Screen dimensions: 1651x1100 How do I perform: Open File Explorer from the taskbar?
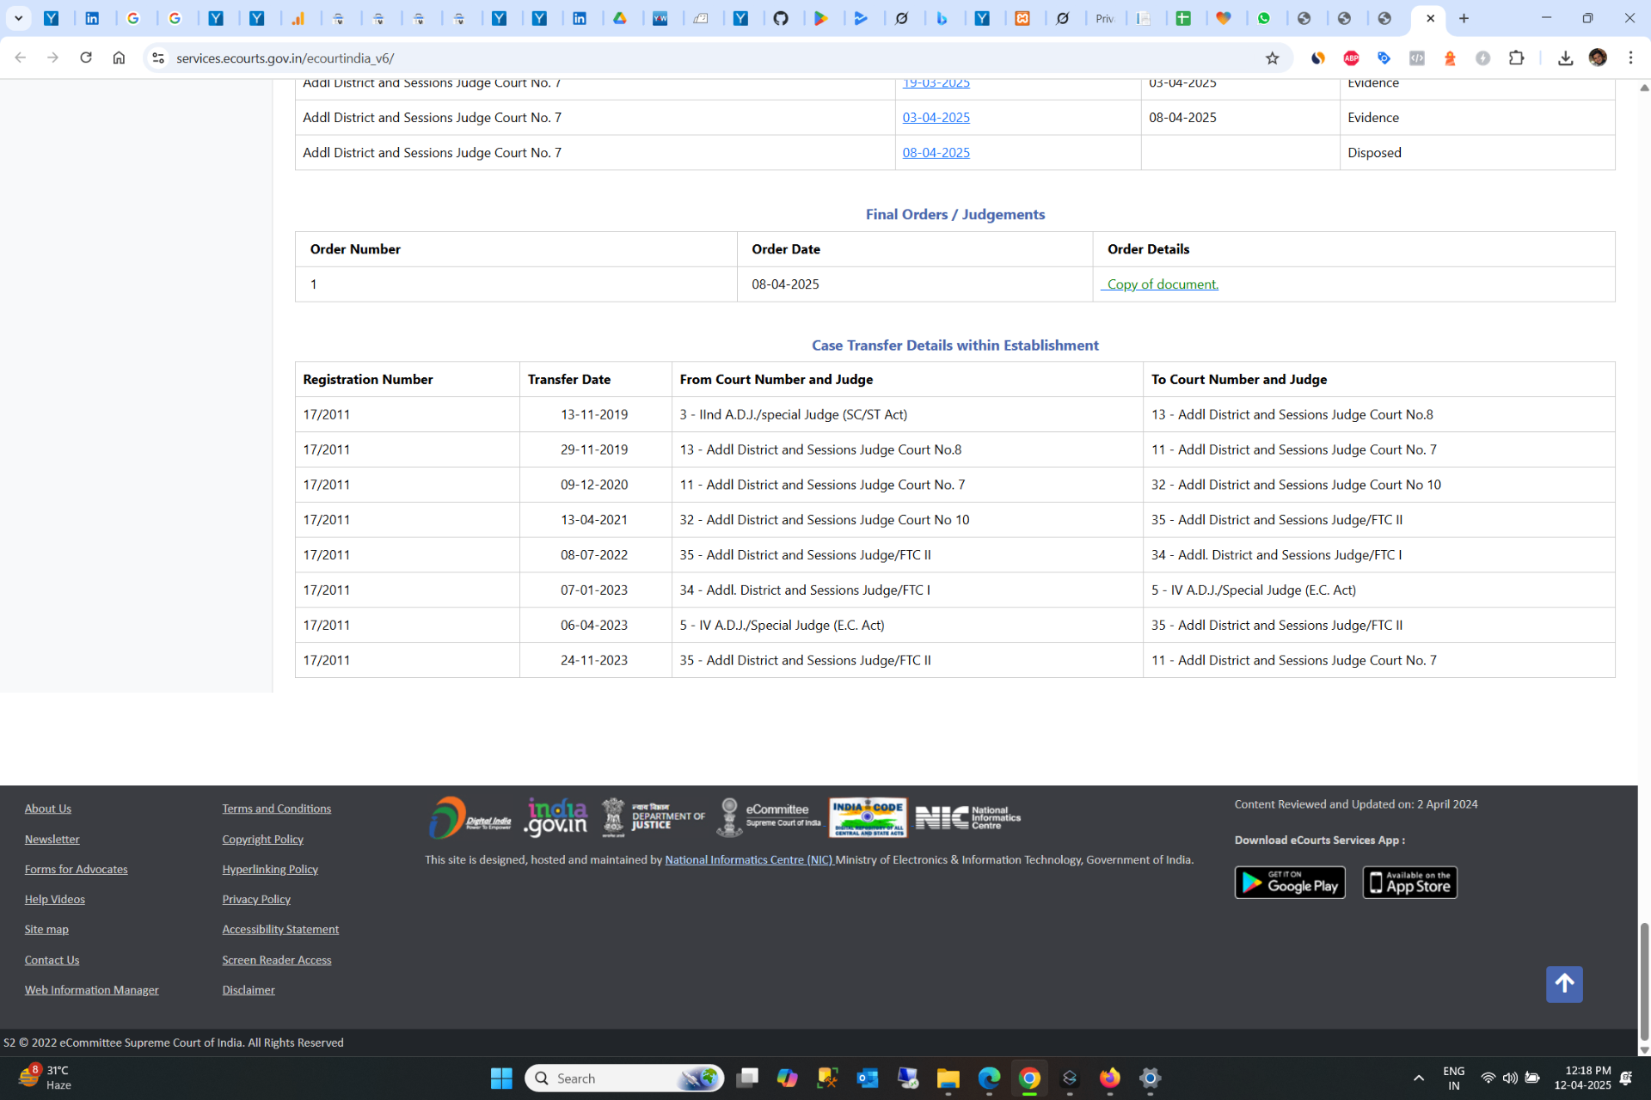[x=948, y=1078]
